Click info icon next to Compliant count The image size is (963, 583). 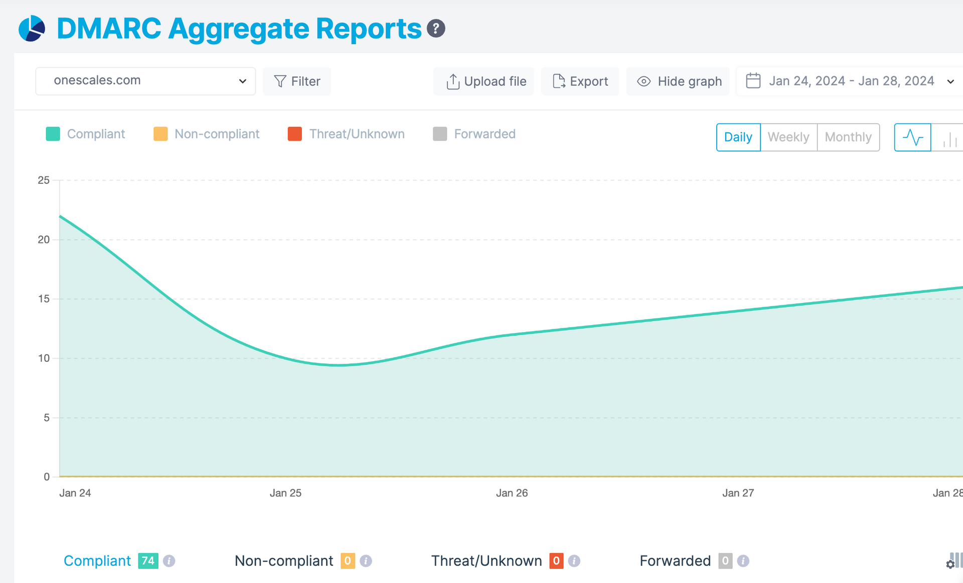coord(169,561)
